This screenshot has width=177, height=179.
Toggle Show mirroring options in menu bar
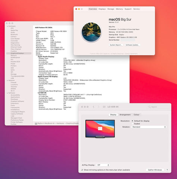82,170
